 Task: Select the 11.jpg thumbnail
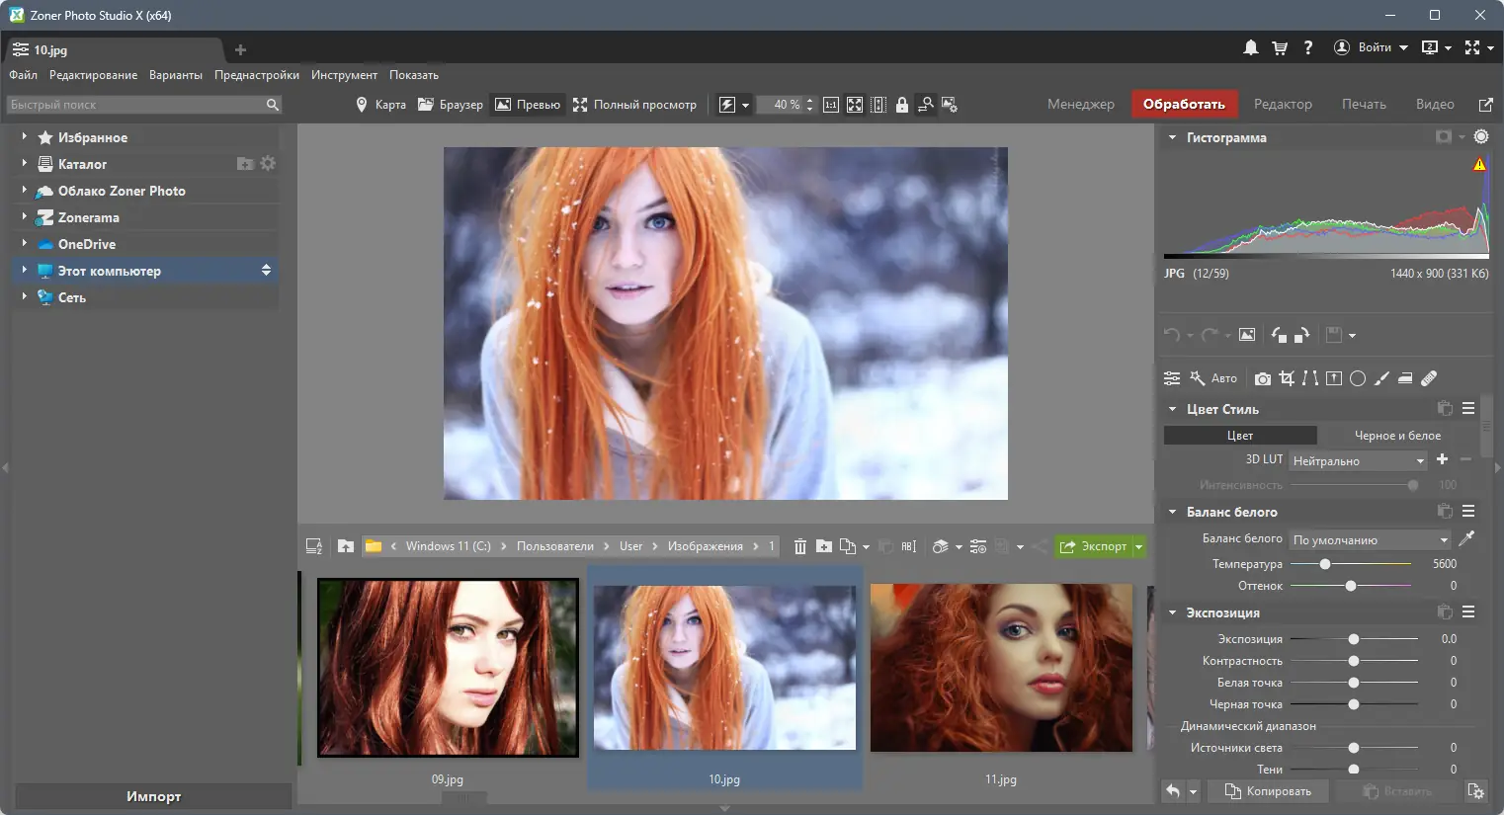pyautogui.click(x=1001, y=668)
